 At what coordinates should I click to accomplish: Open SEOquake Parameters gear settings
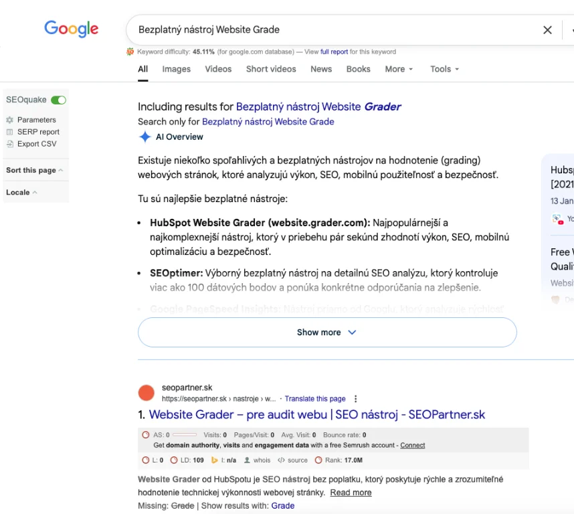[x=10, y=120]
